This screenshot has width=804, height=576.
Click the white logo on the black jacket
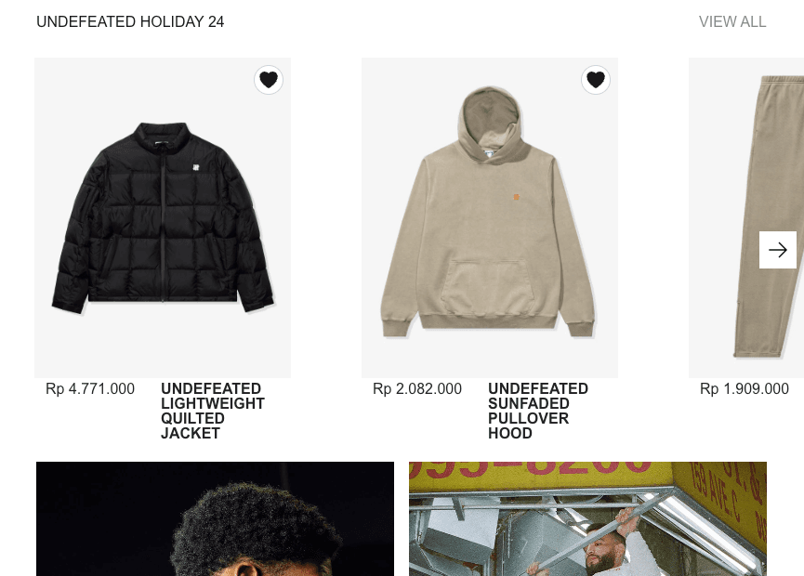[195, 167]
